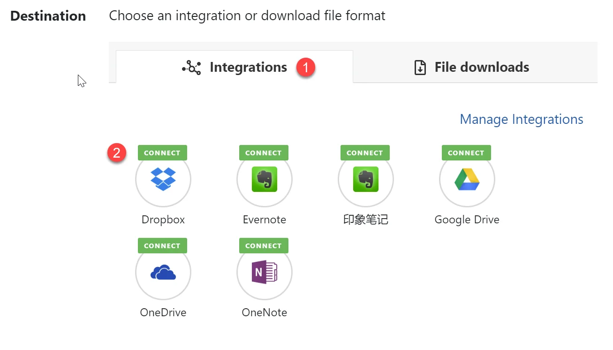
Task: Click the "Destination" section heading
Action: [48, 16]
